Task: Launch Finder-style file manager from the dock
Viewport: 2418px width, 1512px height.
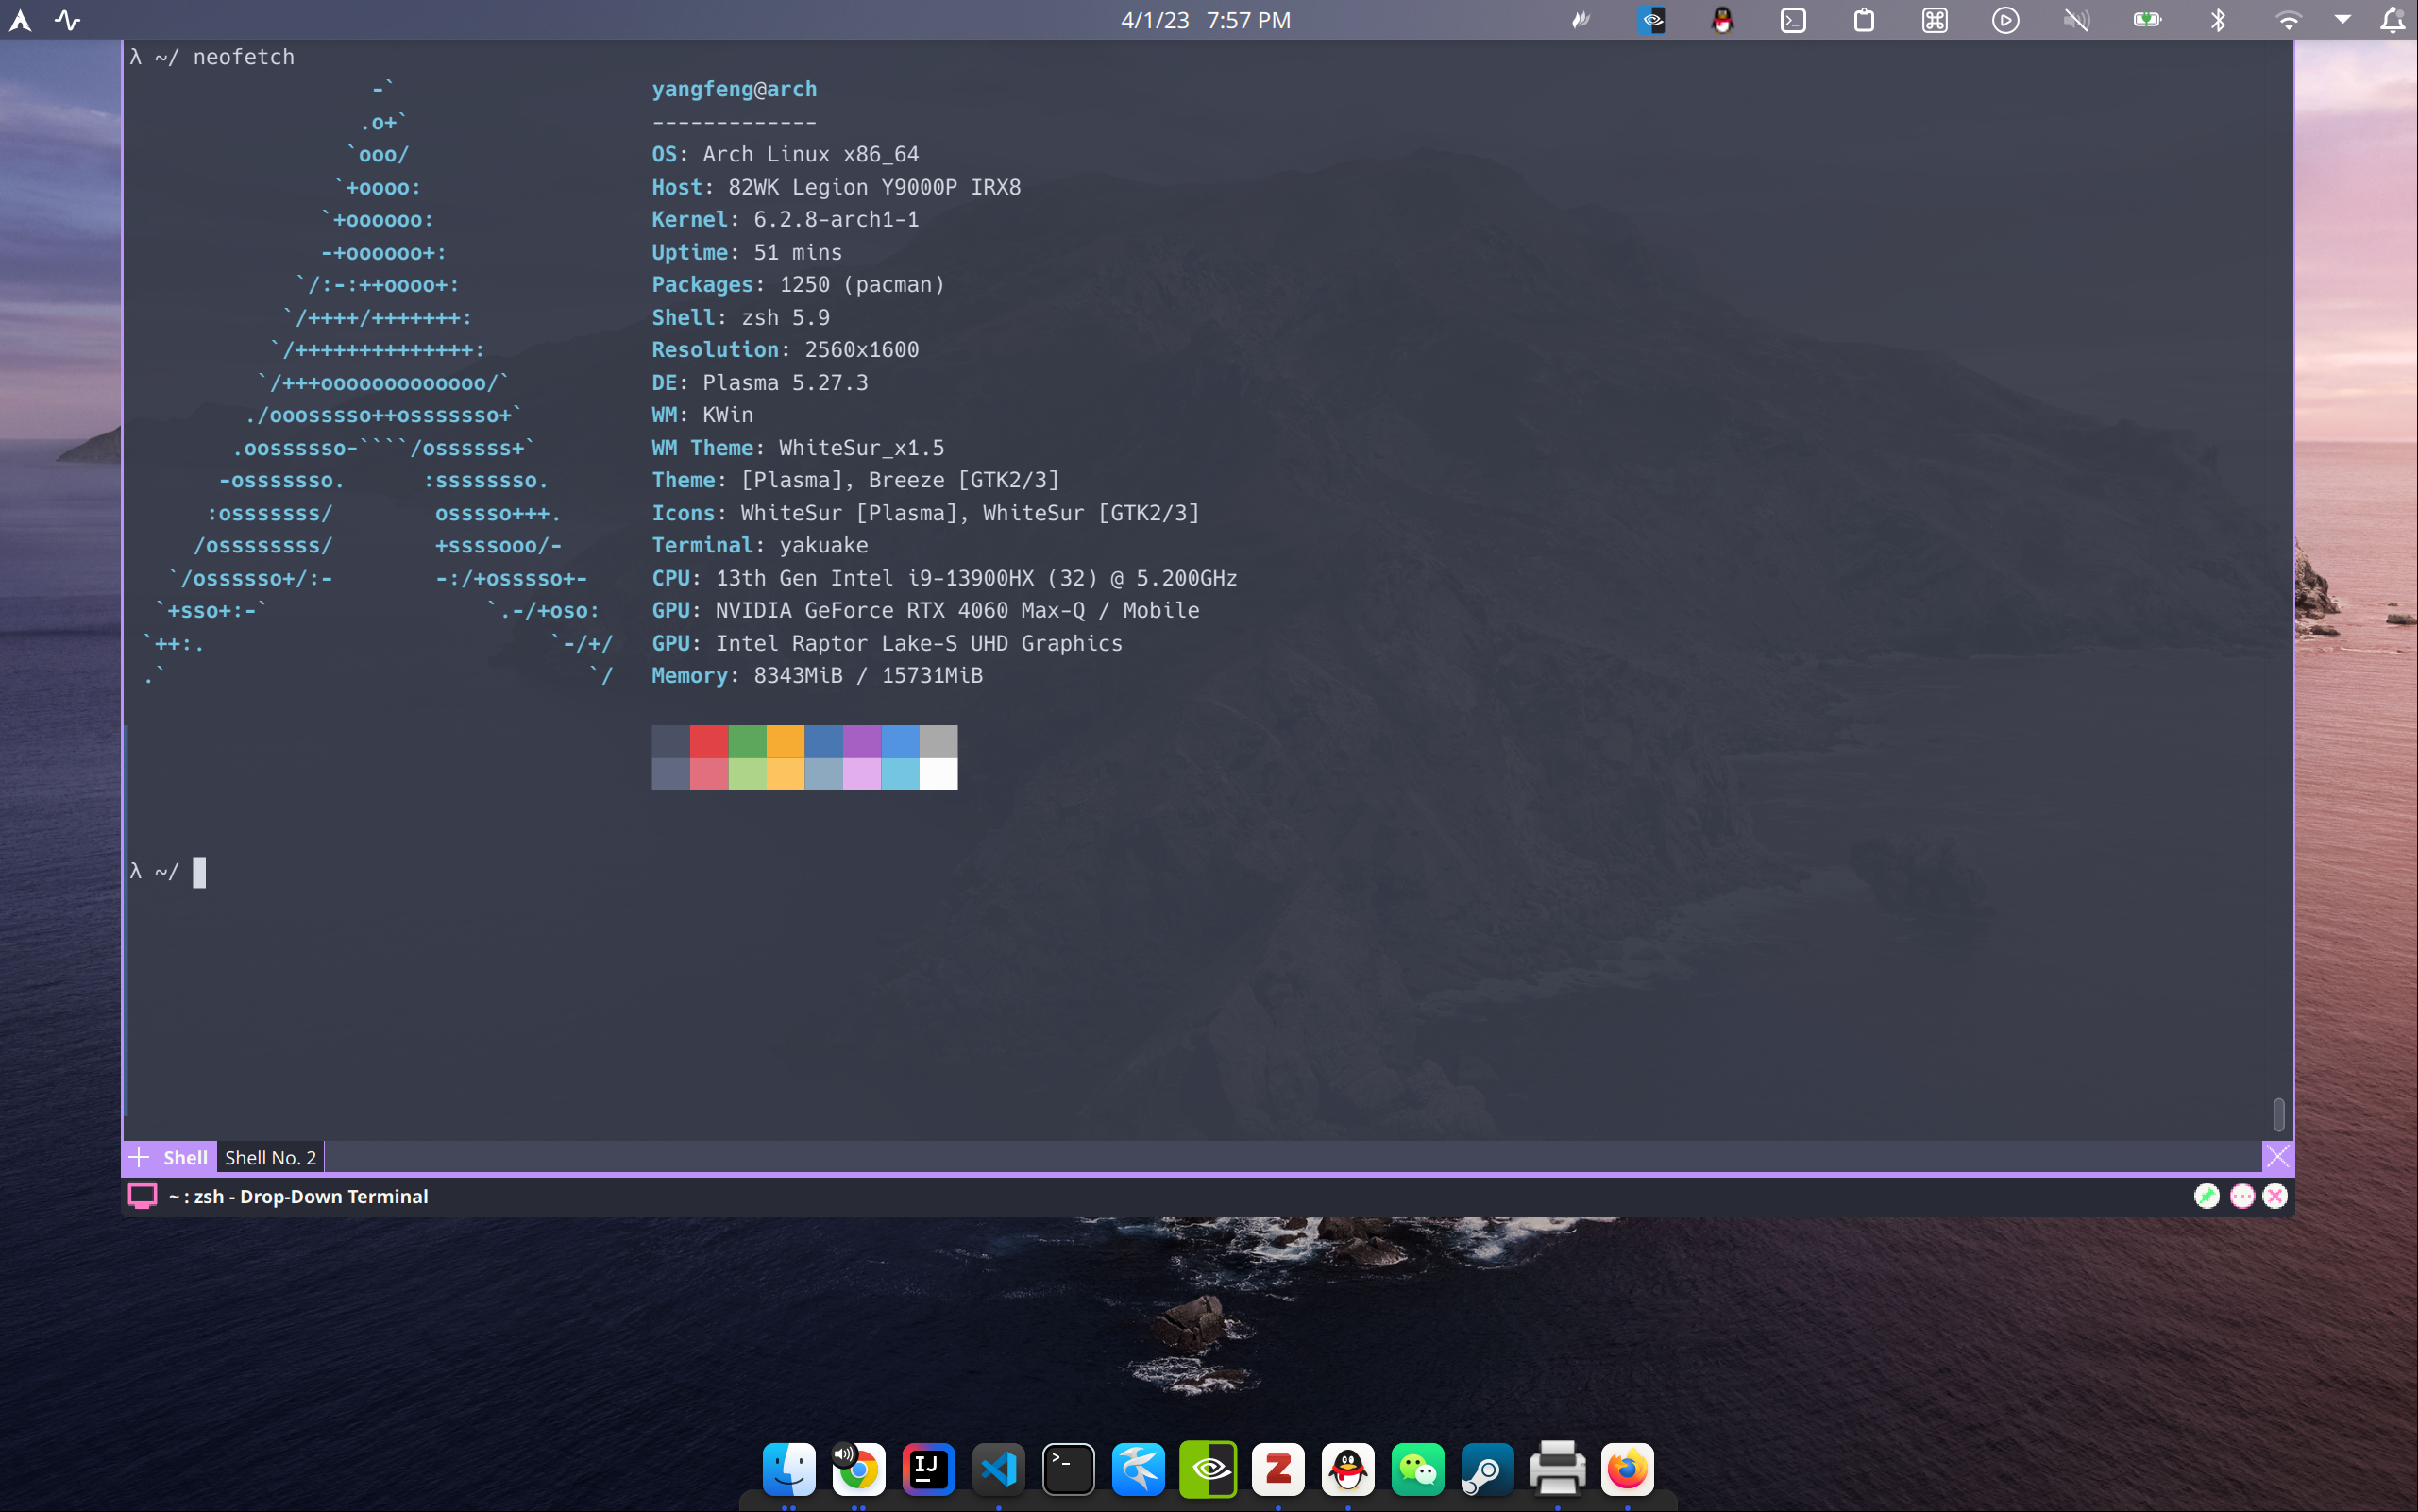Action: (788, 1469)
